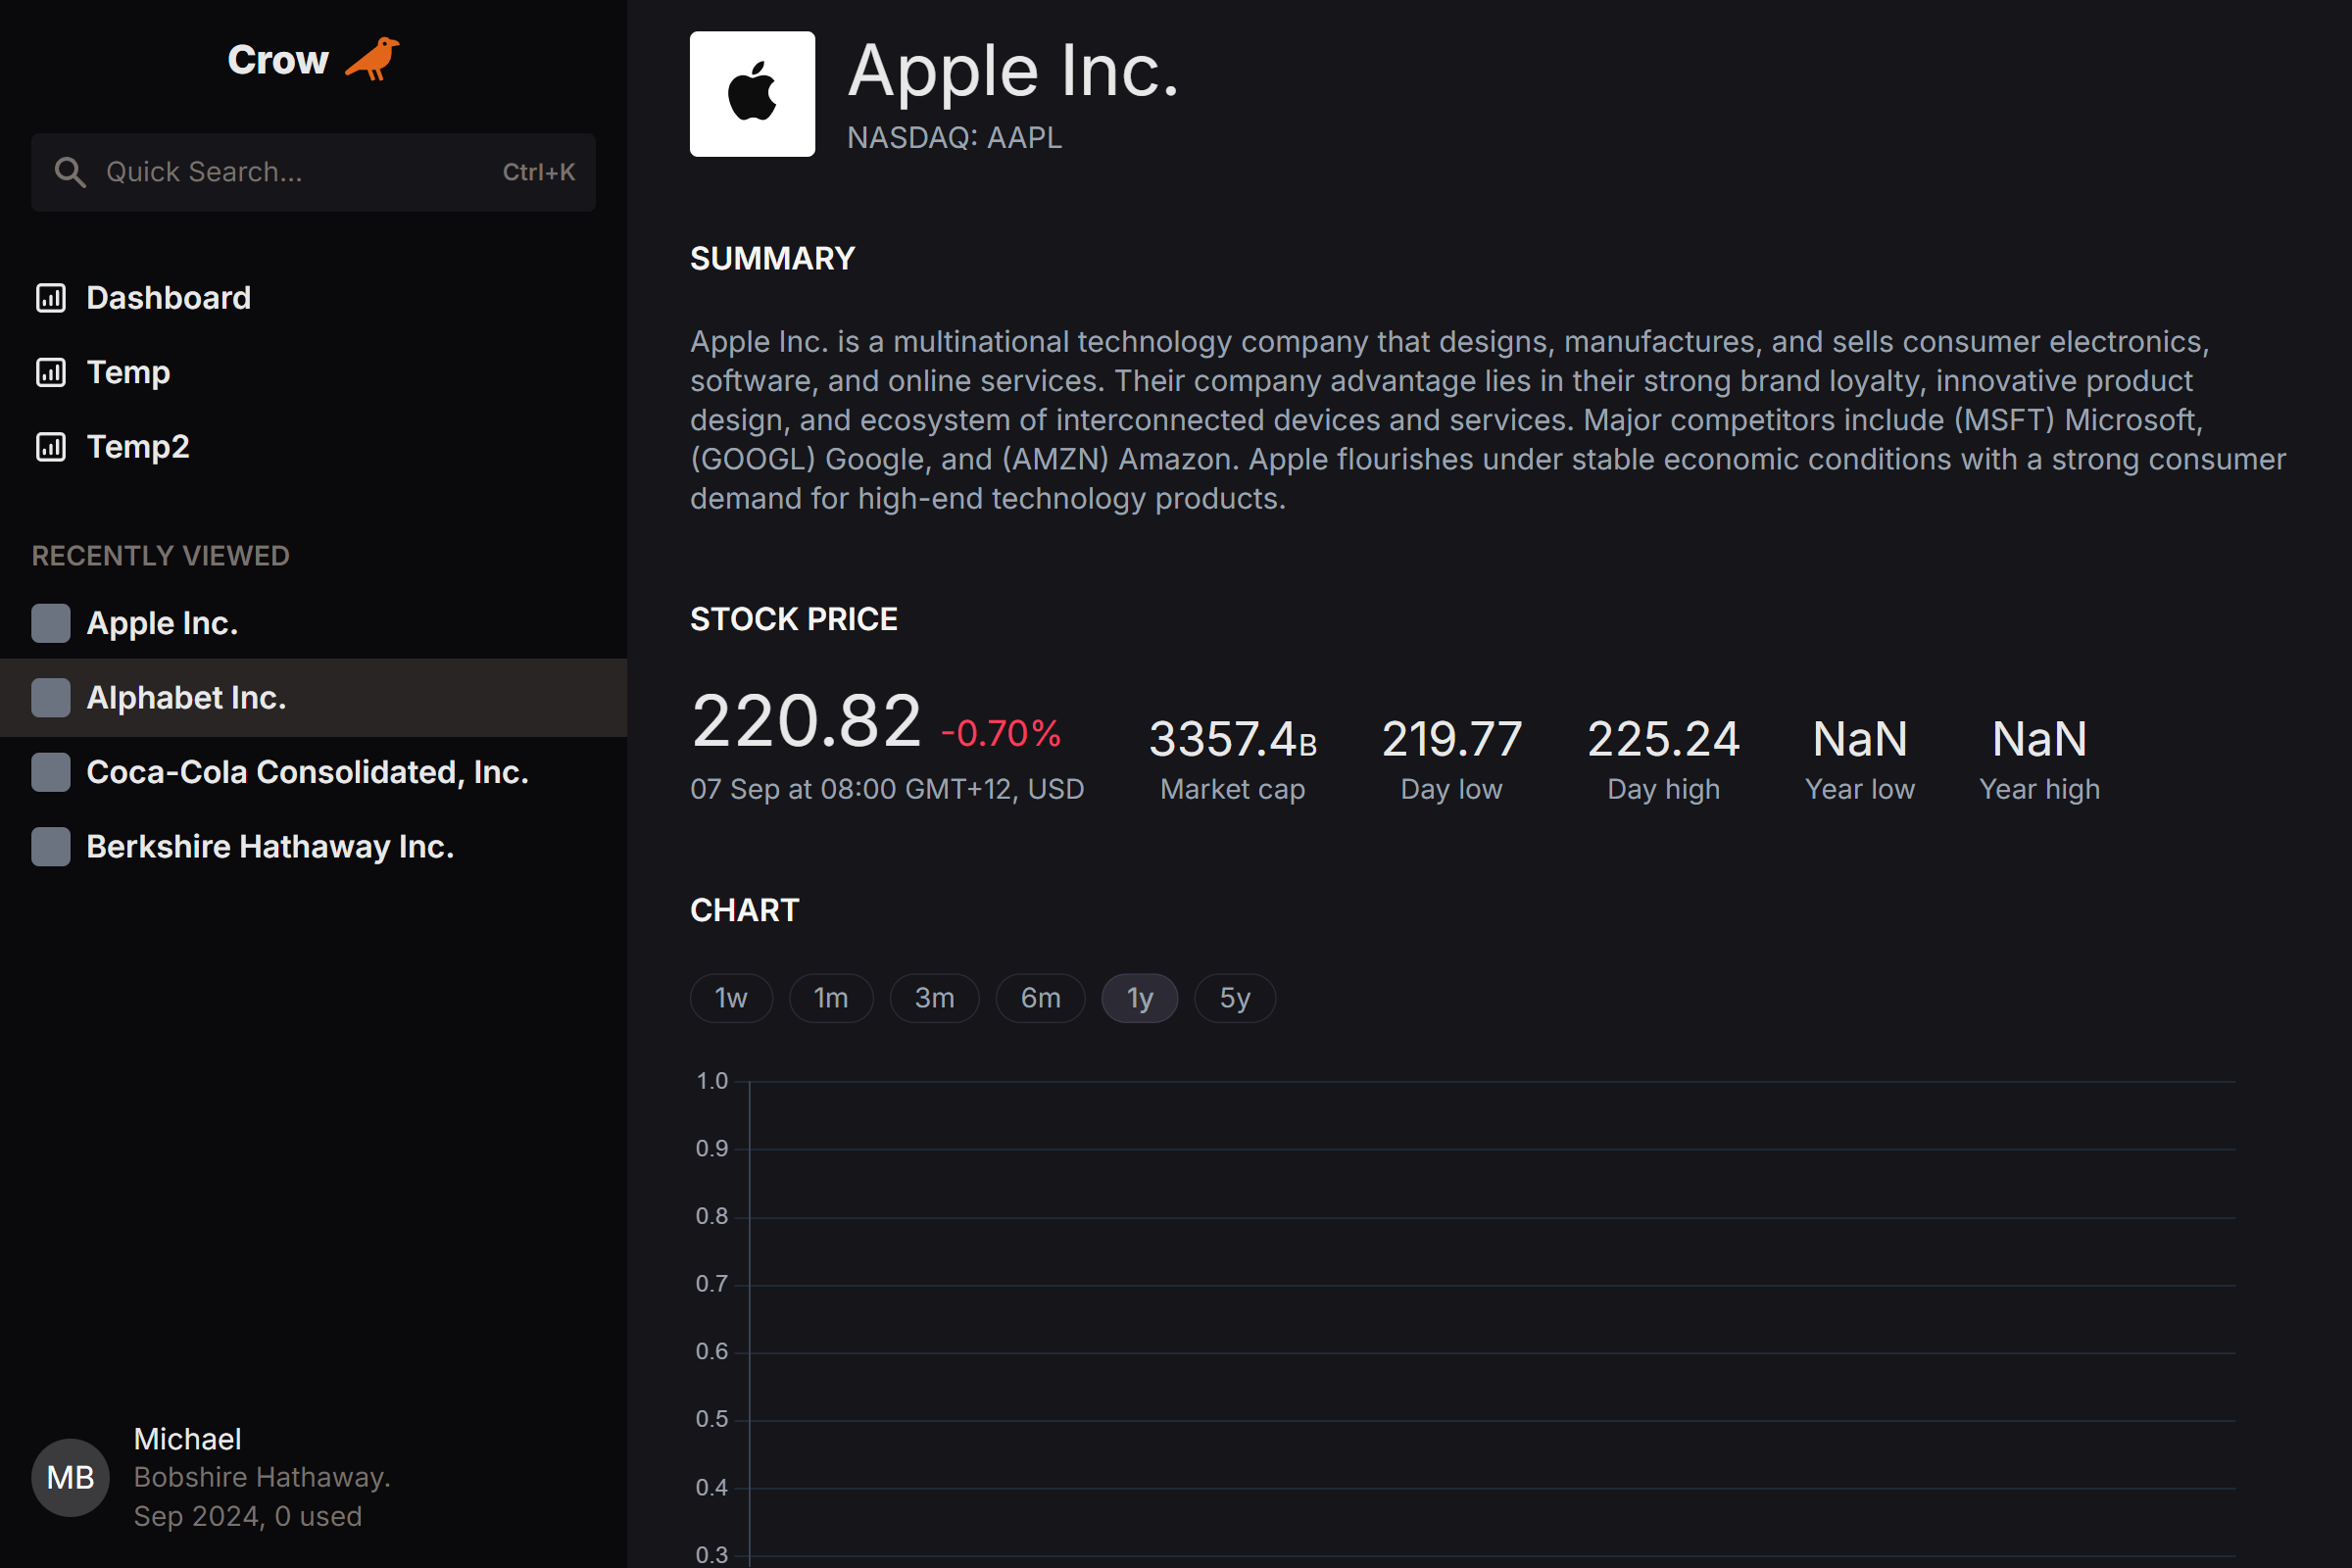Click the 'Sep 2024, 0 used' text

click(248, 1516)
